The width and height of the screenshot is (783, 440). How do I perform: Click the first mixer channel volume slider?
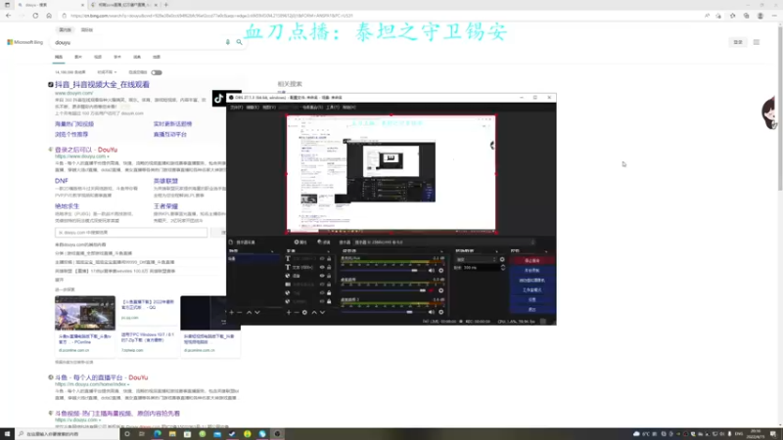382,271
